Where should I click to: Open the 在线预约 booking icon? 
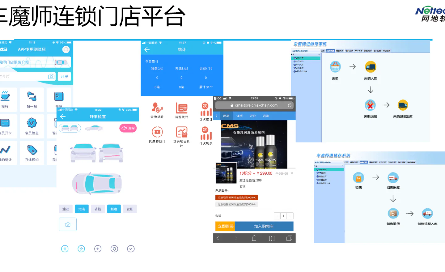(x=32, y=150)
